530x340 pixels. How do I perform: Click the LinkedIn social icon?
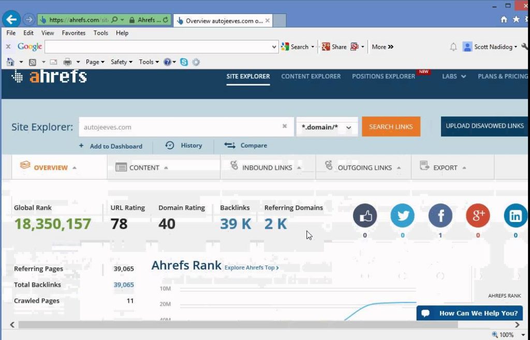point(516,215)
